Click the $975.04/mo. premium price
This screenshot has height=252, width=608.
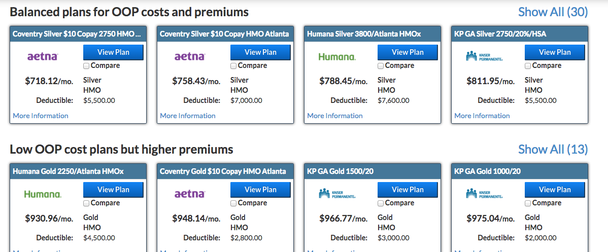click(x=490, y=219)
